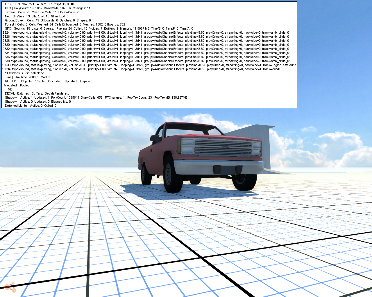
Task: Click the GFX PolyCount '1901052' line
Action: point(47,8)
